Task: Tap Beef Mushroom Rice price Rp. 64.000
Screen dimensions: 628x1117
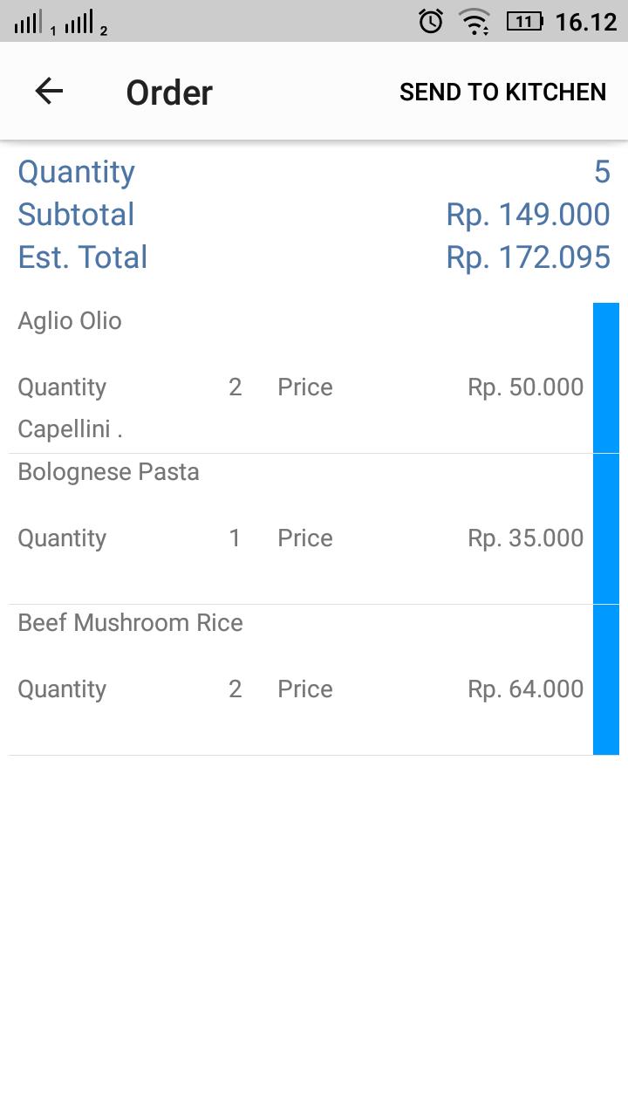Action: coord(526,689)
